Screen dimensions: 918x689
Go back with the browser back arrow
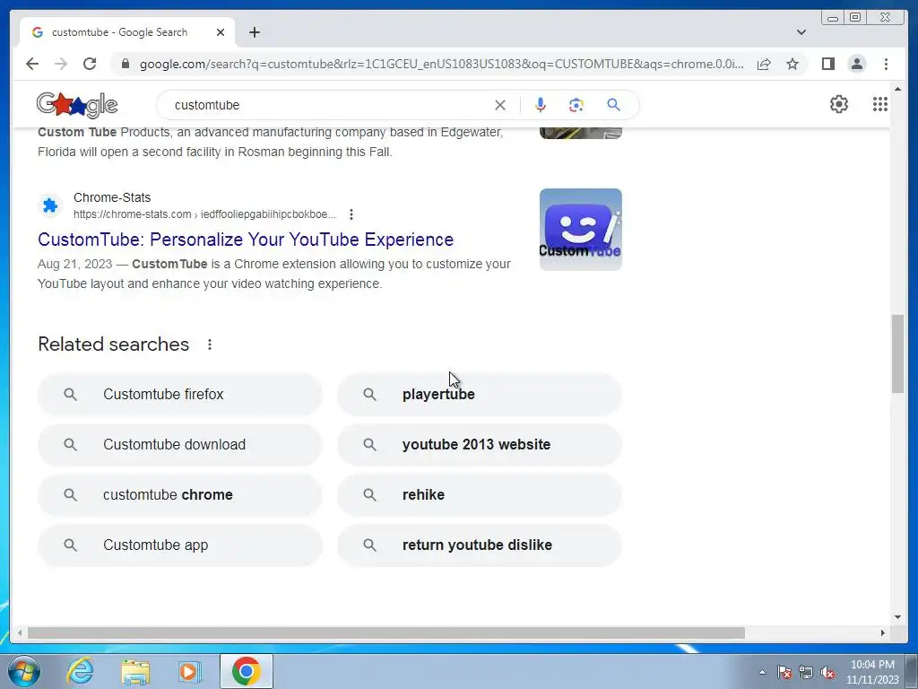click(x=32, y=64)
